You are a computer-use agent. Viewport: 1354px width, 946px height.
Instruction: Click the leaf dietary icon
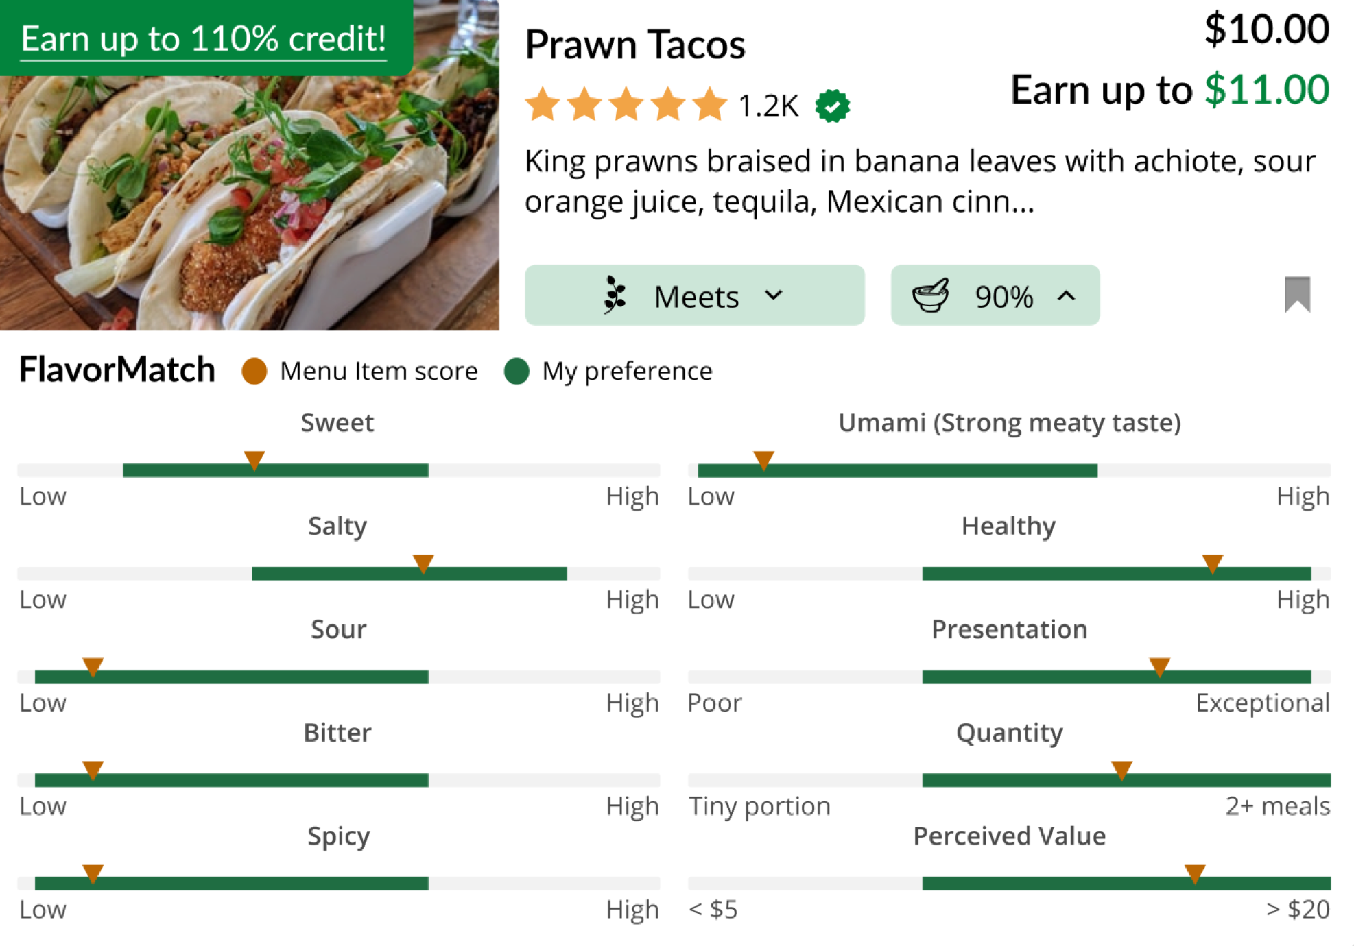(x=615, y=295)
